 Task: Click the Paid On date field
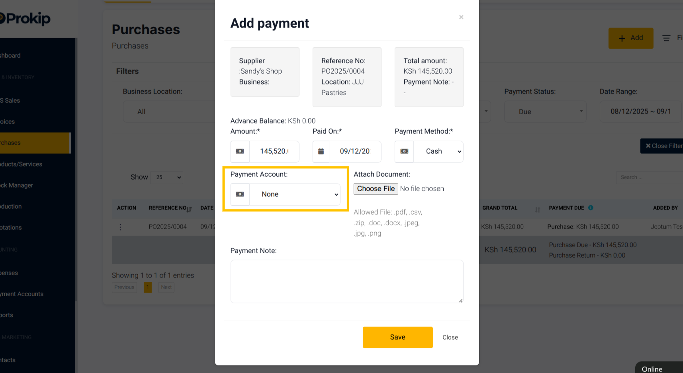355,152
